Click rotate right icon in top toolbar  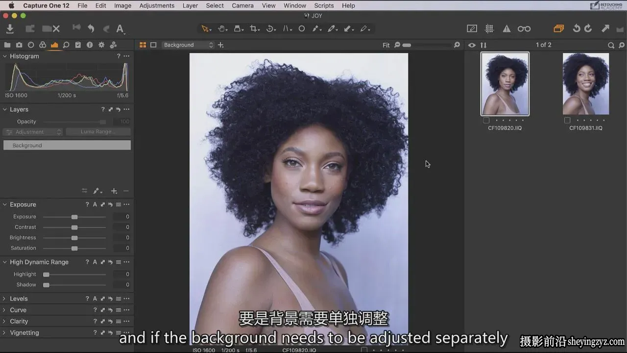(x=588, y=29)
